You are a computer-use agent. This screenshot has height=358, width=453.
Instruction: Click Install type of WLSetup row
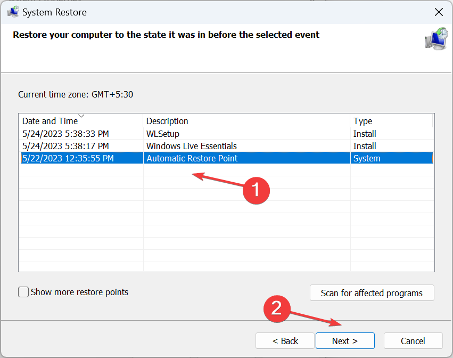365,134
